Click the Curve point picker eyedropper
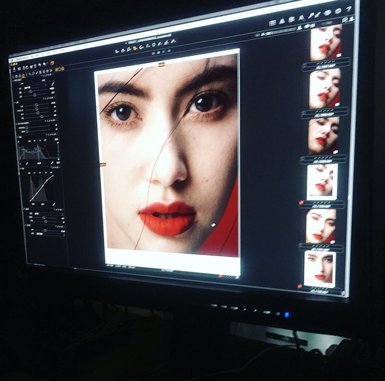 click(54, 204)
